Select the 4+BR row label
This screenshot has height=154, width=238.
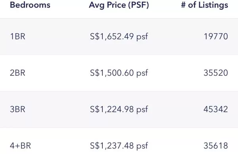20,146
